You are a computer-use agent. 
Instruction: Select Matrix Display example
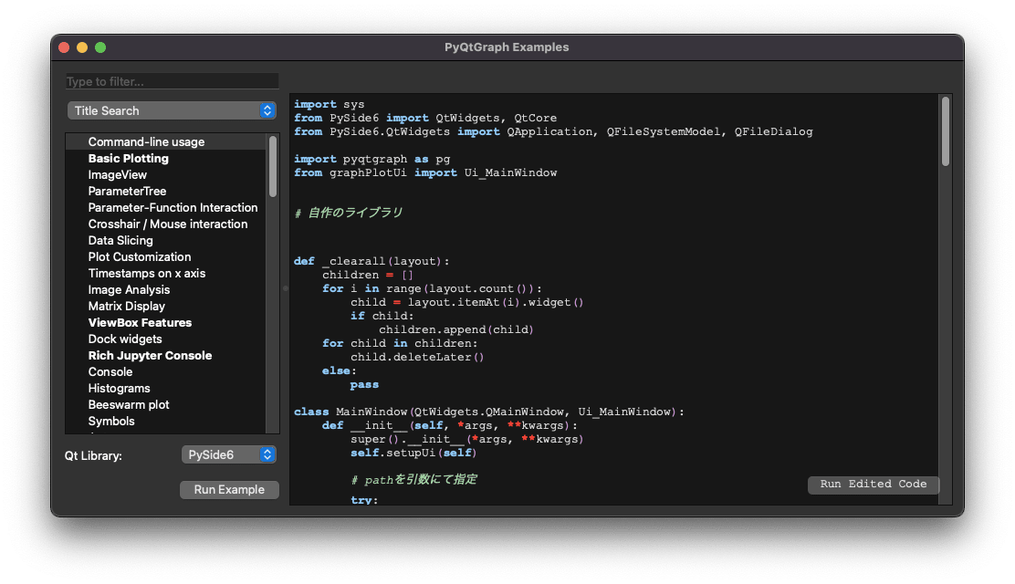[166, 307]
